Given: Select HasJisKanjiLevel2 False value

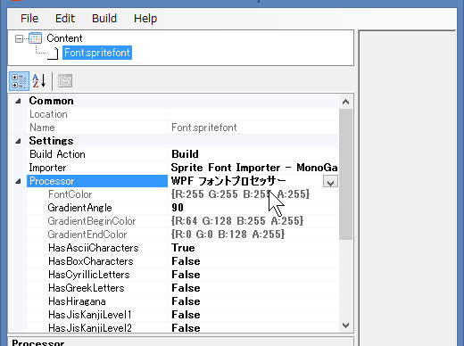Looking at the screenshot, I should pos(186,327).
